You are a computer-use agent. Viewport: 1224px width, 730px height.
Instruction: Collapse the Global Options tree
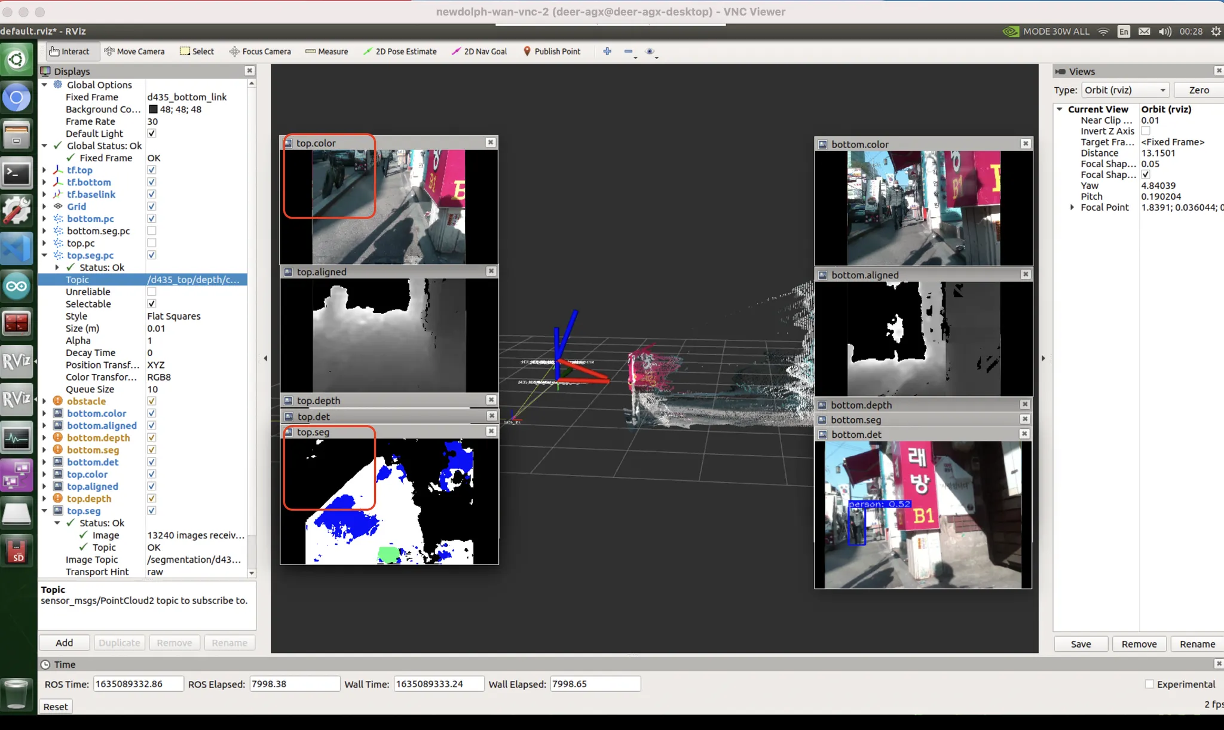click(x=45, y=85)
